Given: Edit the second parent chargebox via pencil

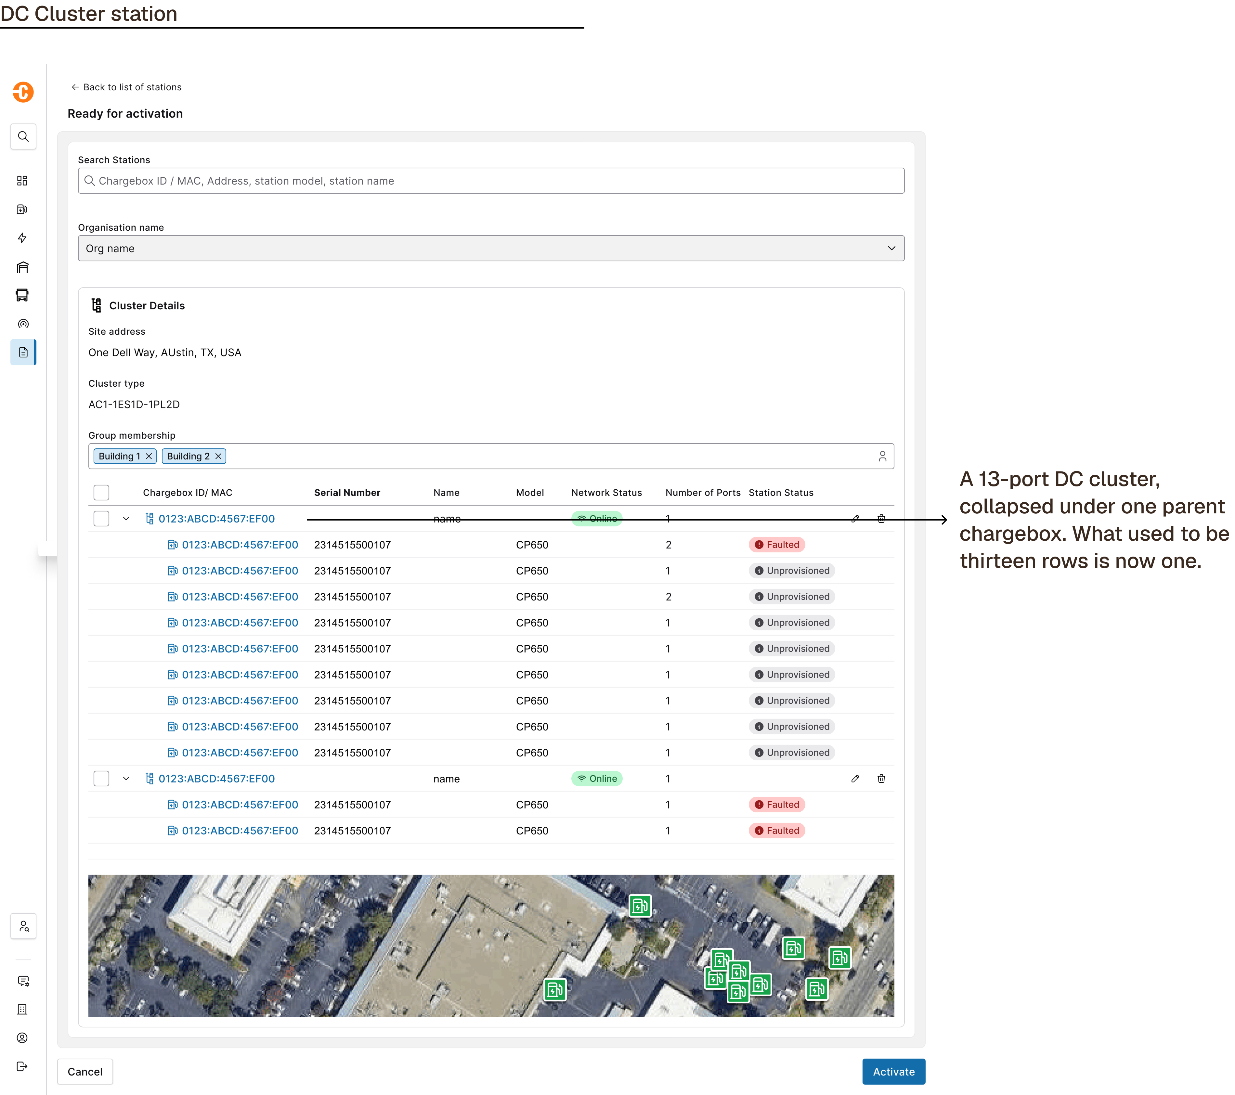Looking at the screenshot, I should 855,779.
